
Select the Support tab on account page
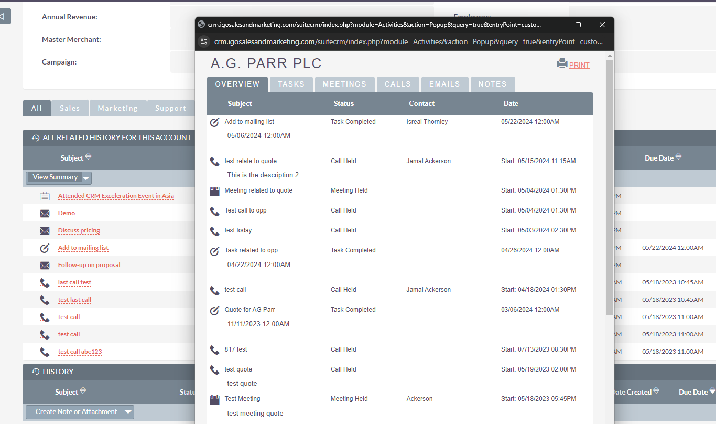point(171,108)
